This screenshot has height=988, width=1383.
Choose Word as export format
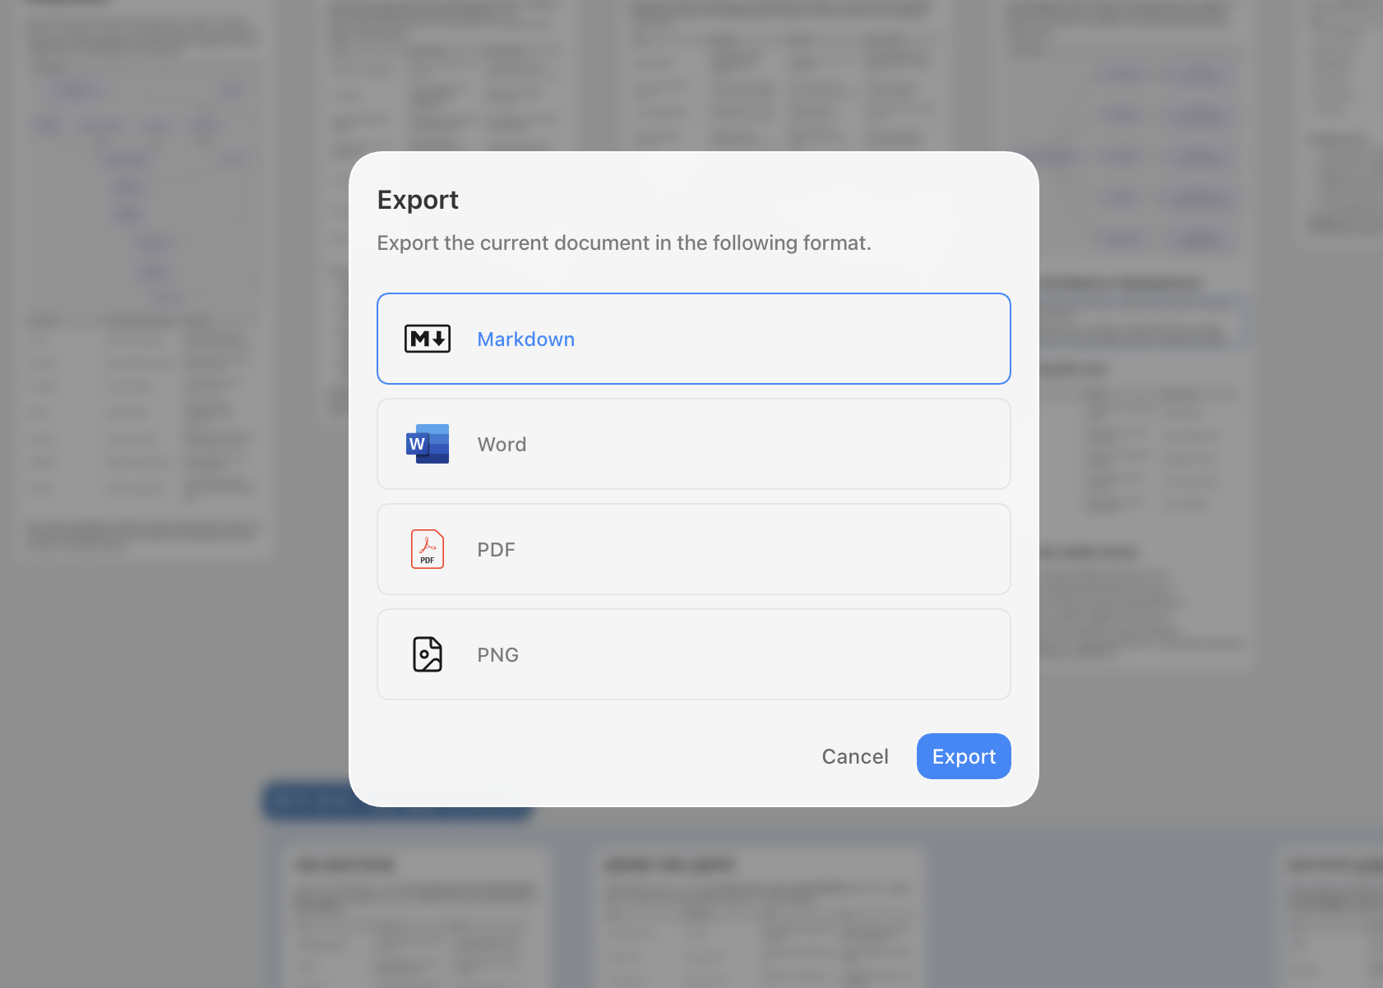tap(693, 444)
